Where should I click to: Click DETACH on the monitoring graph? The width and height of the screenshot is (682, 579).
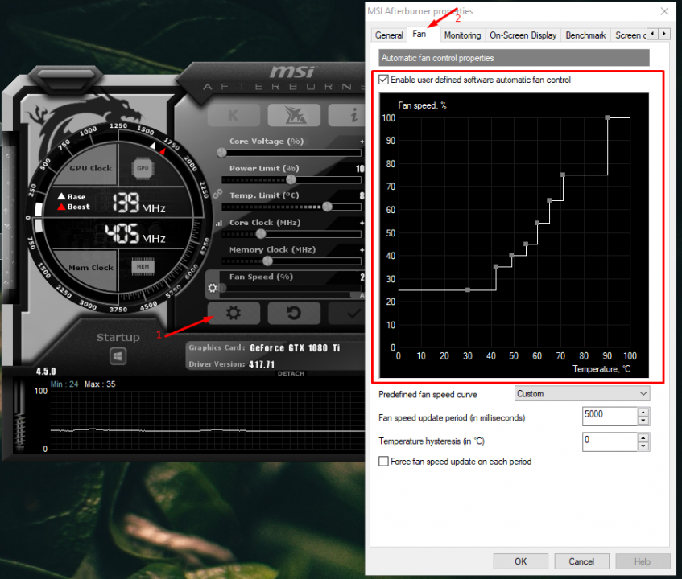(x=291, y=374)
